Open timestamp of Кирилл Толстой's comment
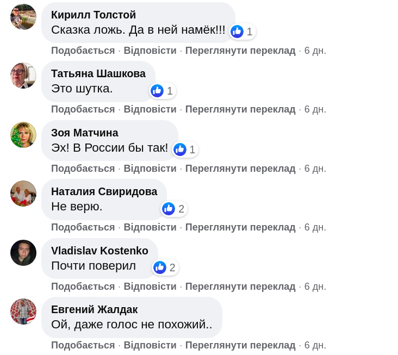 [315, 51]
